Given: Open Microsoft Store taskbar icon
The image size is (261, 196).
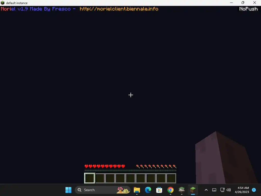Looking at the screenshot, I should [x=159, y=190].
